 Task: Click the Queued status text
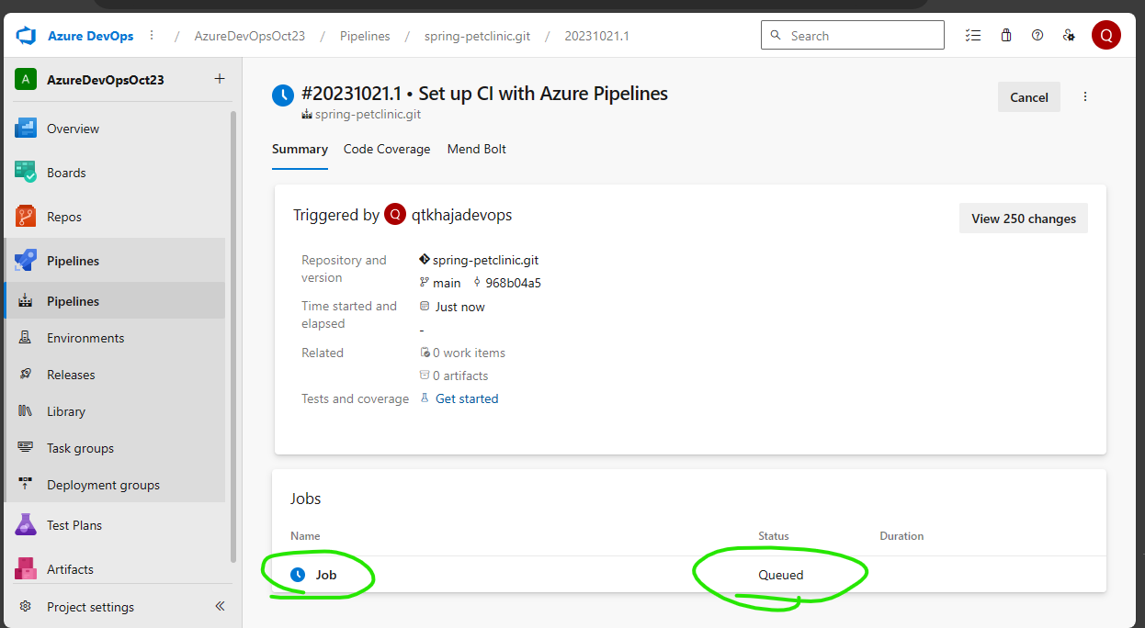coord(781,575)
